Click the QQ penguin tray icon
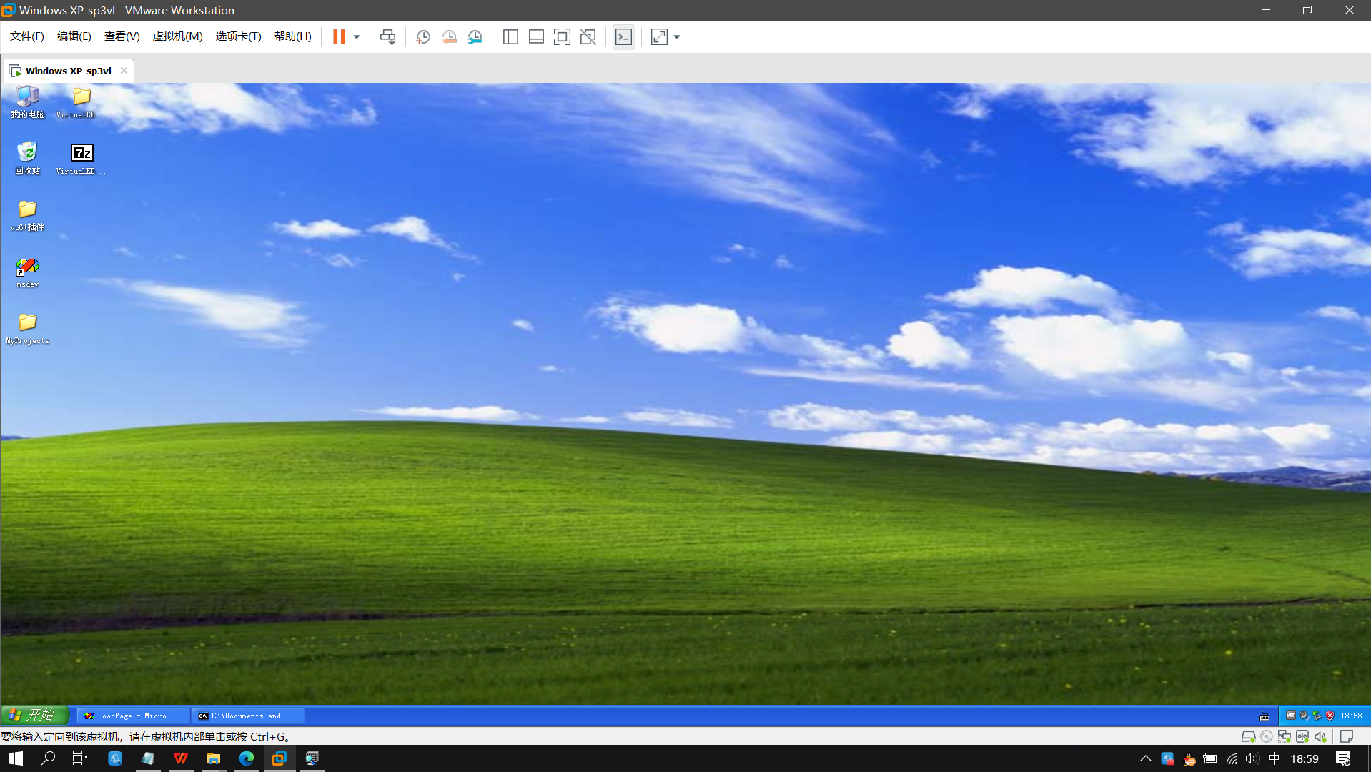Screen dimensions: 1371x772 [1189, 758]
